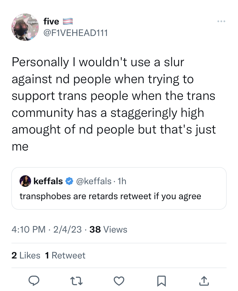Click the trans flag emoji beside name
238x291 pixels.
point(68,22)
